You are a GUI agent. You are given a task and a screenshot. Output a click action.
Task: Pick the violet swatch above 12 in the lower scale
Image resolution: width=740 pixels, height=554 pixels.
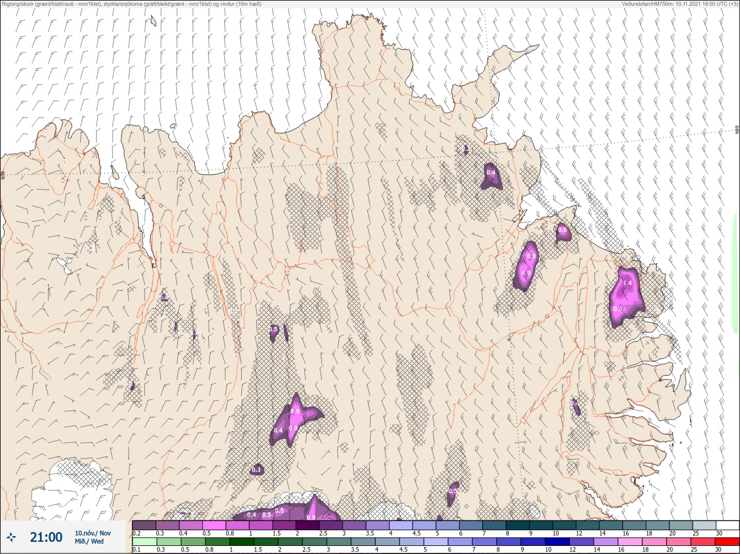pos(582,542)
